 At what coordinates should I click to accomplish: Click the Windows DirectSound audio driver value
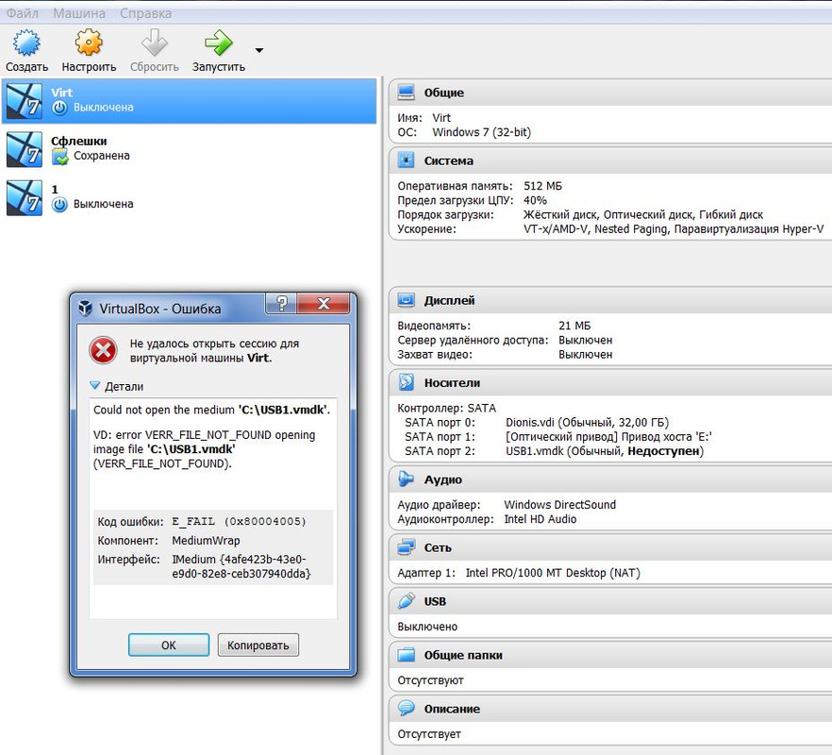[x=559, y=504]
